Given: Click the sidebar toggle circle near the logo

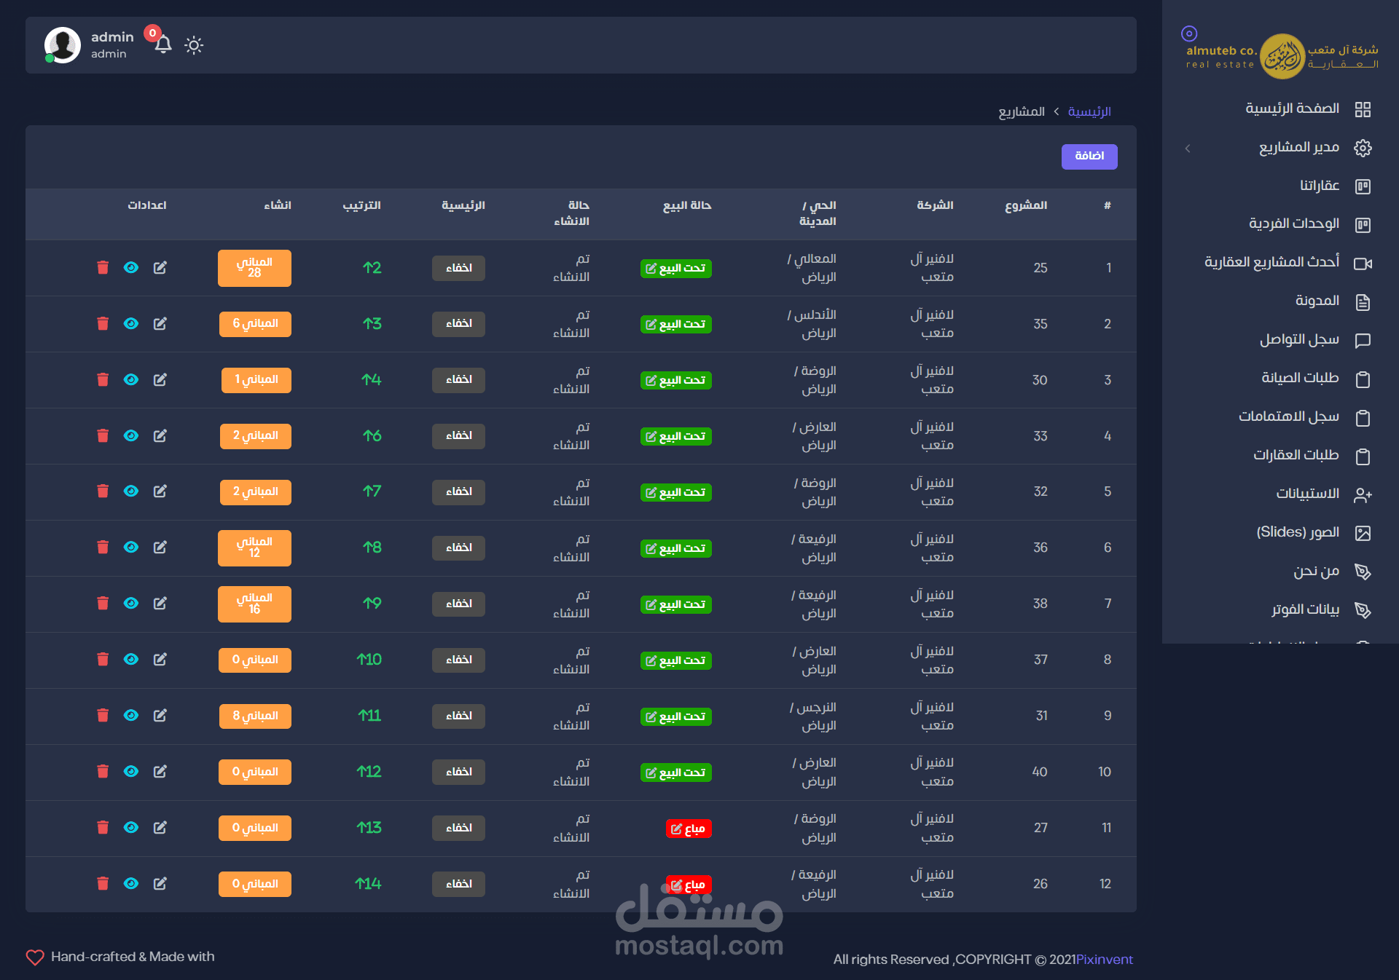Looking at the screenshot, I should tap(1189, 33).
